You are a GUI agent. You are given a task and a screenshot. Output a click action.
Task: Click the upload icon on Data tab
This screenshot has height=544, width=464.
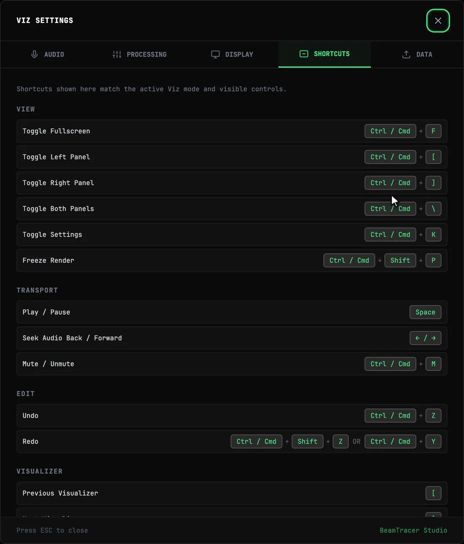tap(406, 54)
